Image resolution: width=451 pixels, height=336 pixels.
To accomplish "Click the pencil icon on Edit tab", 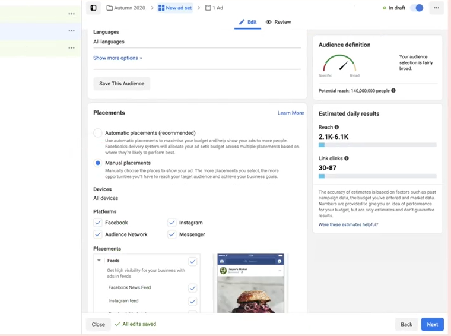I will (242, 22).
